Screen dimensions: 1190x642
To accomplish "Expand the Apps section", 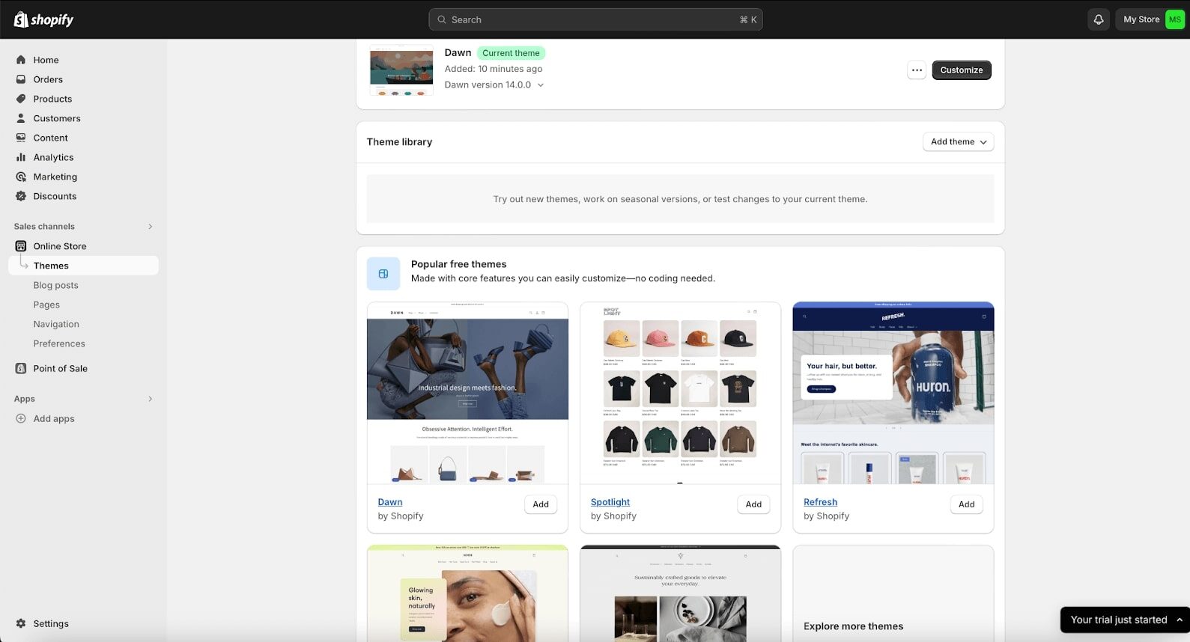I will pos(151,399).
